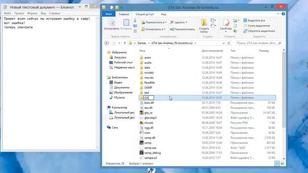Sort by the Size (Размер) column header
This screenshot has width=308, height=173.
pos(264,50)
